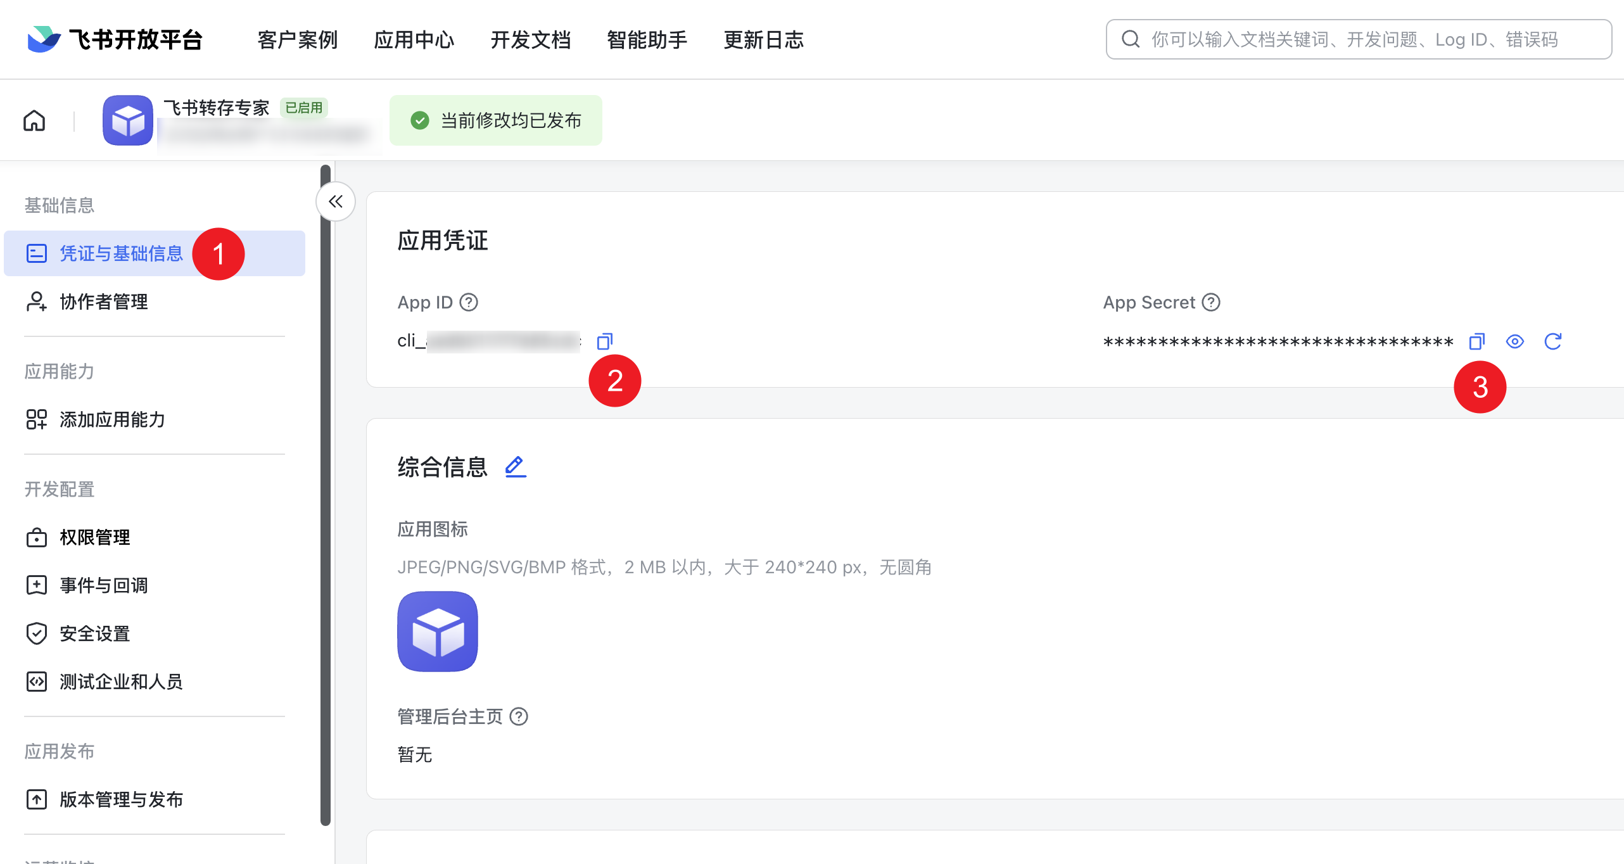This screenshot has height=864, width=1624.
Task: Open 协作者管理 in sidebar
Action: tap(155, 302)
